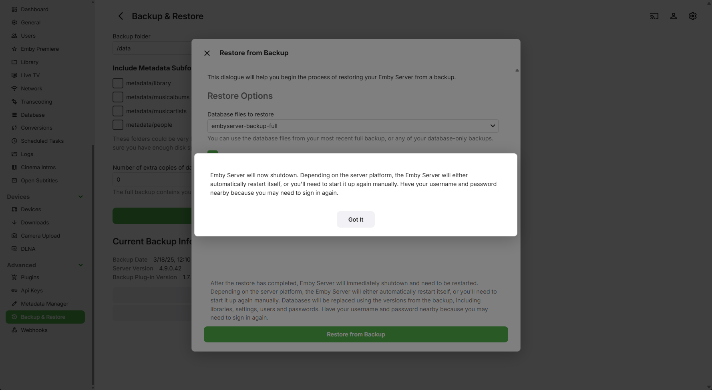Image resolution: width=712 pixels, height=390 pixels.
Task: Collapse the Advanced section chevron
Action: coord(81,265)
